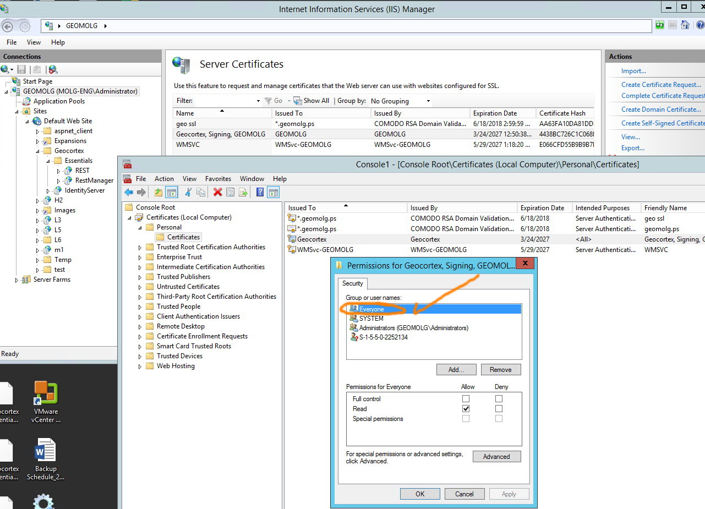The image size is (705, 509).
Task: Go back in the IIS Manager navigation
Action: coord(8,26)
